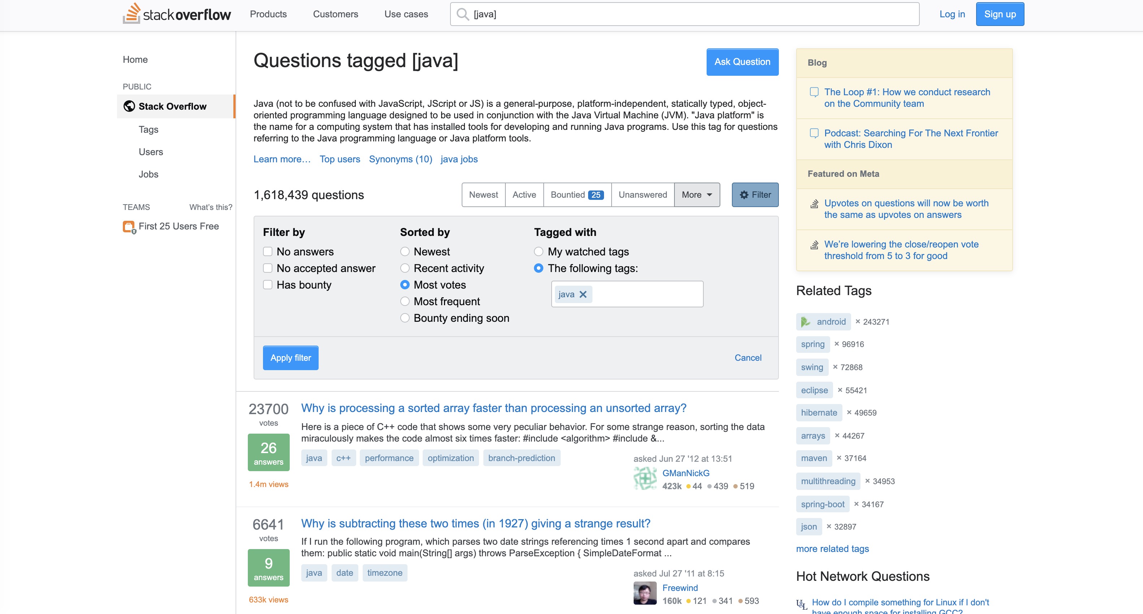Remove the java tag chip
Screen dimensions: 1143x614
(583, 294)
